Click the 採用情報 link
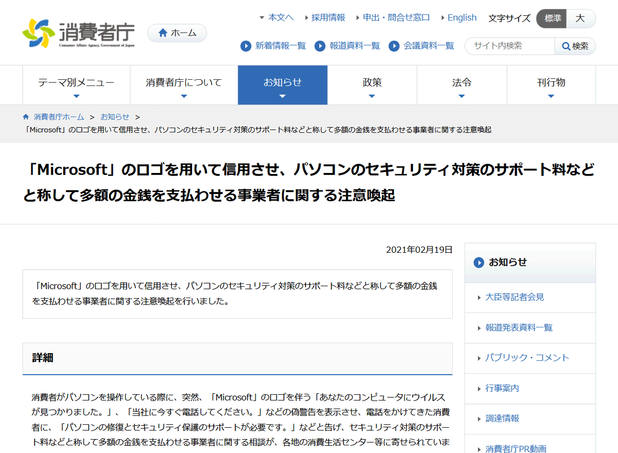Screen dimensions: 618x453 click(x=328, y=17)
